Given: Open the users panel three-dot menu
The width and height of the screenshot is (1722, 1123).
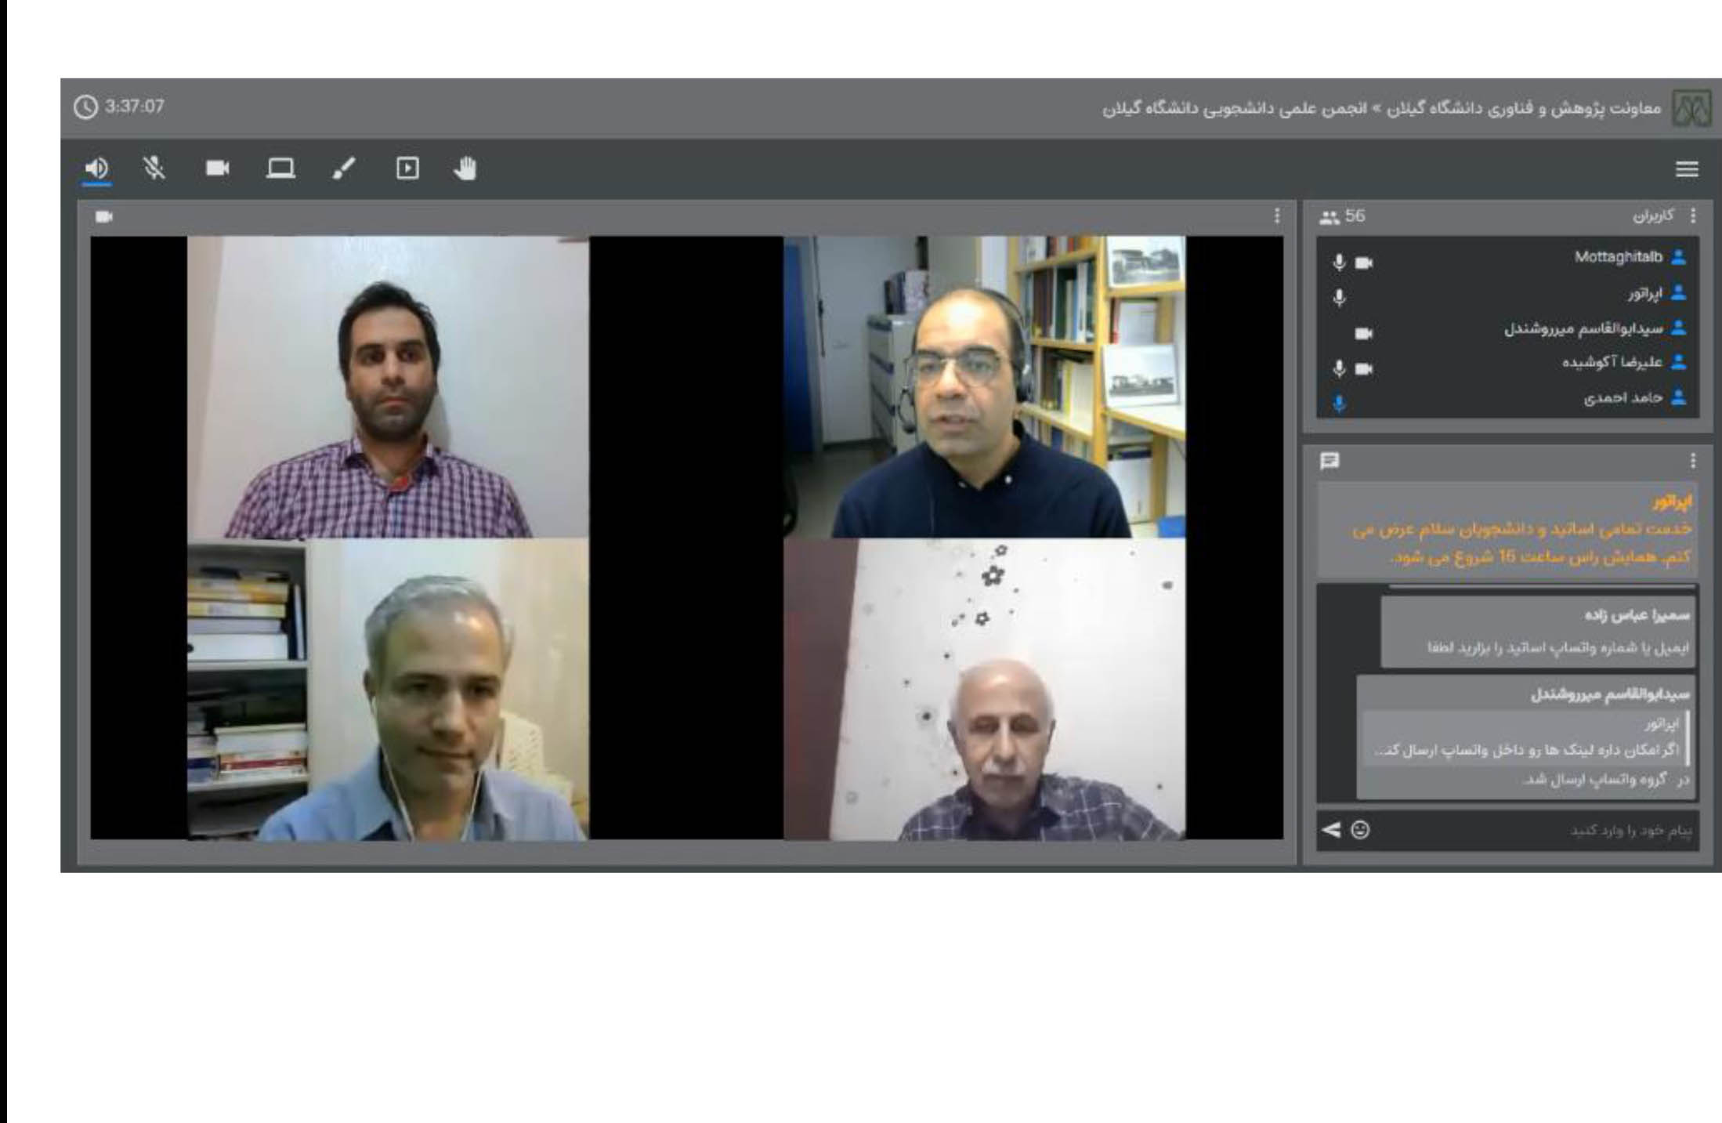Looking at the screenshot, I should (1692, 216).
